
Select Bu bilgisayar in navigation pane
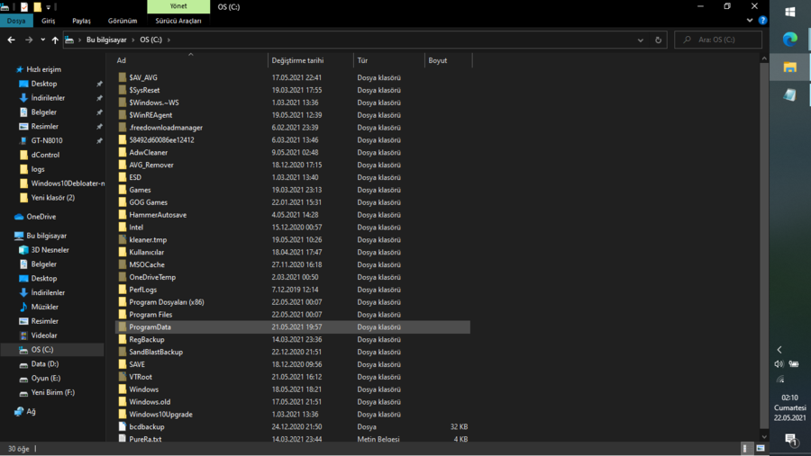(x=47, y=236)
